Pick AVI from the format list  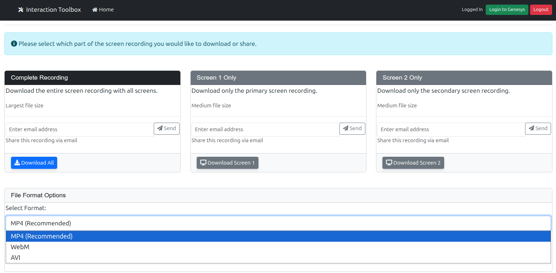(x=16, y=258)
